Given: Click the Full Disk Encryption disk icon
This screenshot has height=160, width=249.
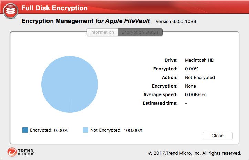Looking at the screenshot, I should tap(11, 10).
